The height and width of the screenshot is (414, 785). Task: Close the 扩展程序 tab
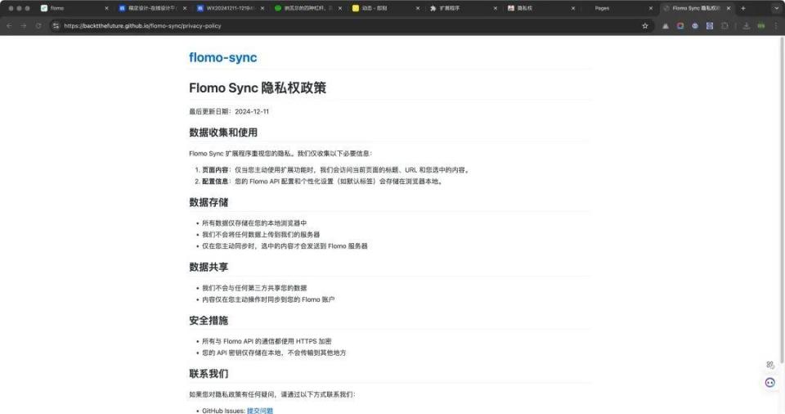point(496,8)
